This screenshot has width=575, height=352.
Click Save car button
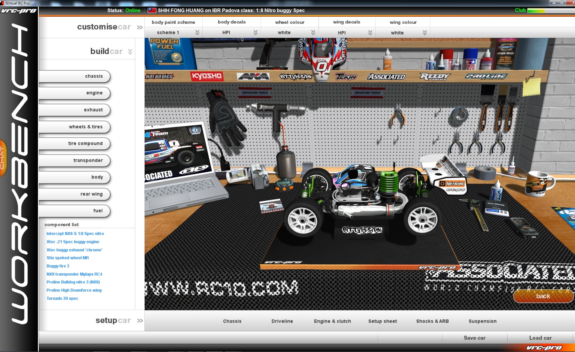click(475, 338)
